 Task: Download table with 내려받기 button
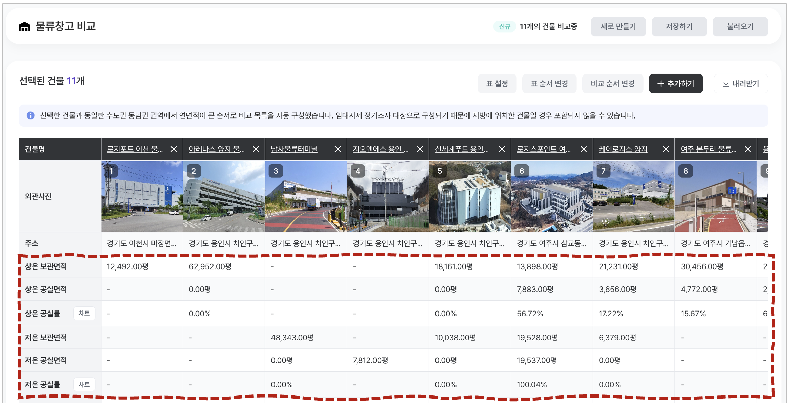click(x=741, y=84)
